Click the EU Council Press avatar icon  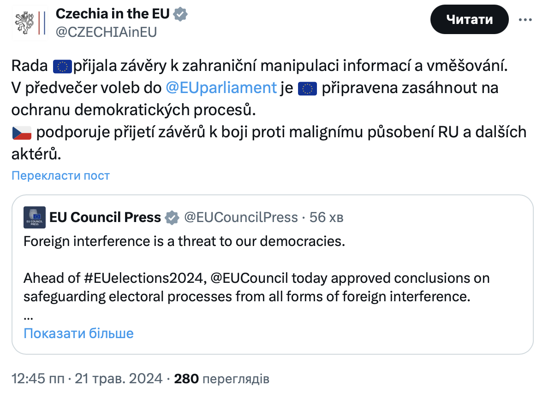point(35,217)
